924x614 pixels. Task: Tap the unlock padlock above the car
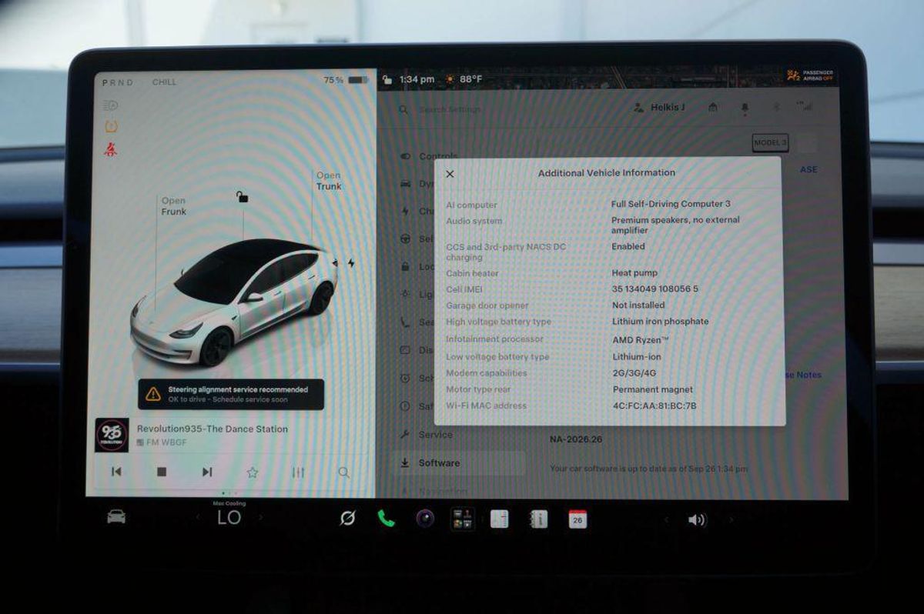pos(243,197)
